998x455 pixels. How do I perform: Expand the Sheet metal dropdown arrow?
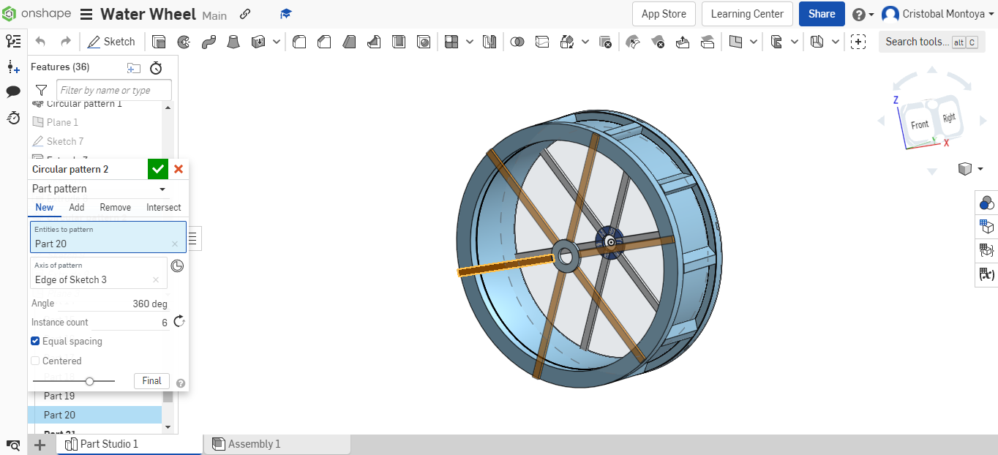point(836,42)
